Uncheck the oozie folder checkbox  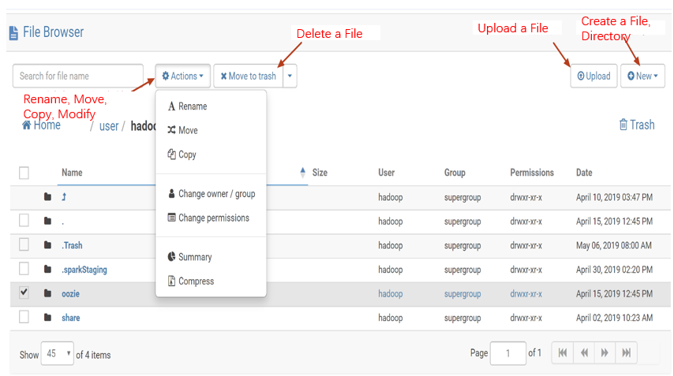24,292
